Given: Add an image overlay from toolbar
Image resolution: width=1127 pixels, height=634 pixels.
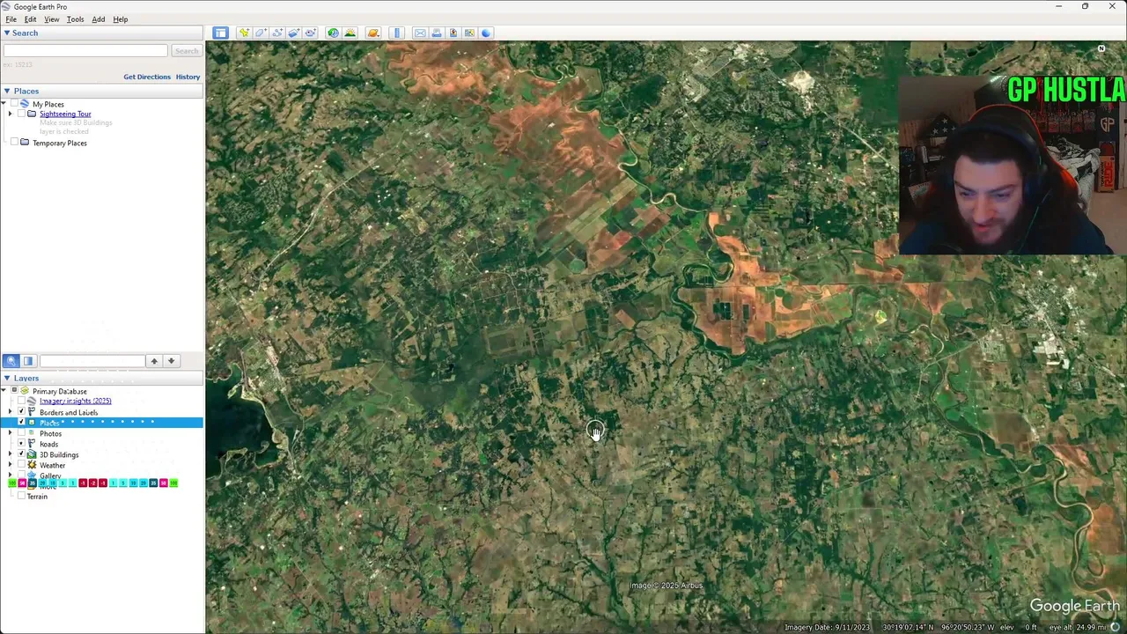Looking at the screenshot, I should [294, 33].
